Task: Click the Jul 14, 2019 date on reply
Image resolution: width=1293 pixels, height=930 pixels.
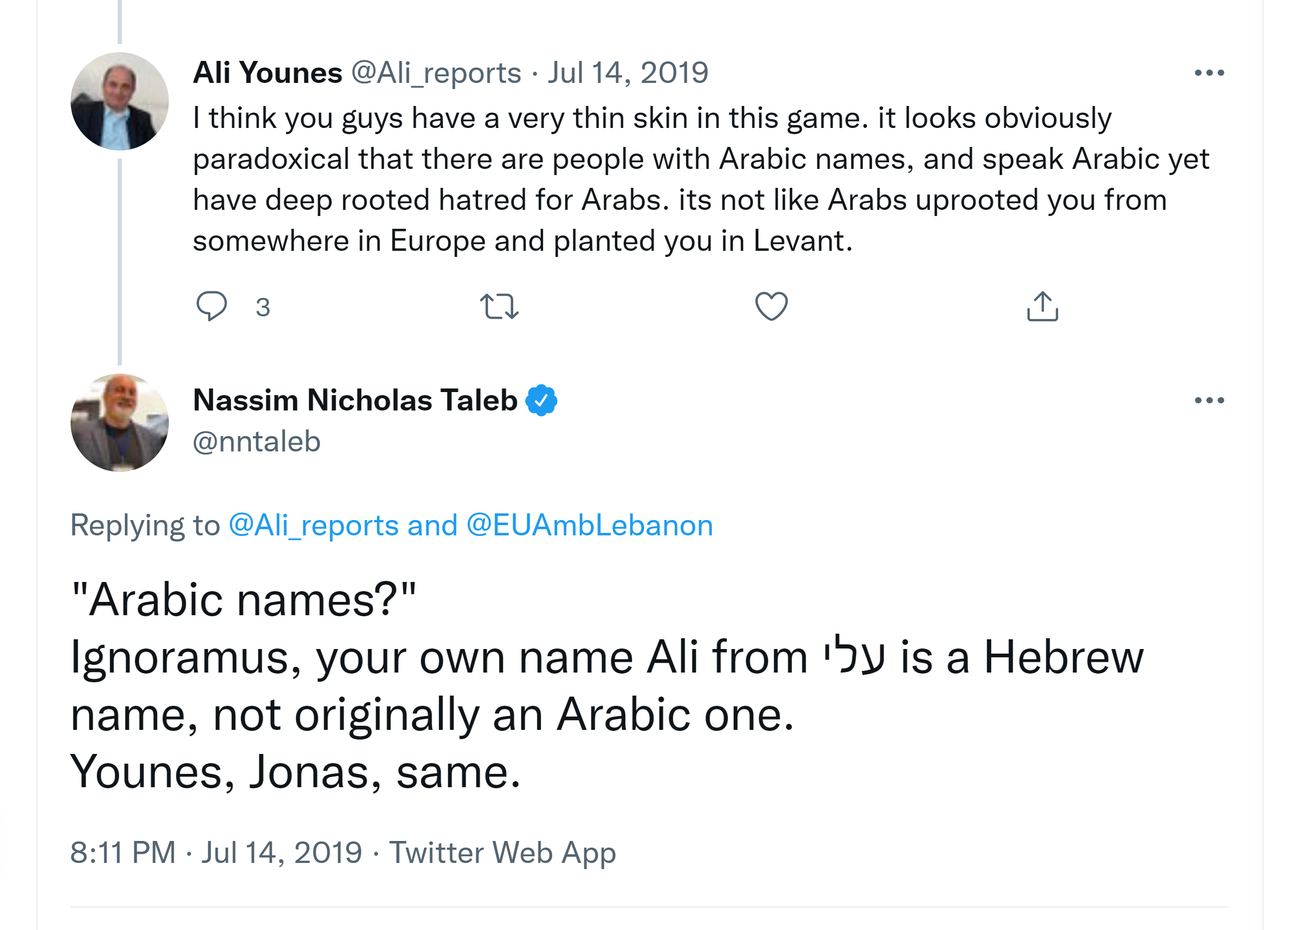Action: coord(628,73)
